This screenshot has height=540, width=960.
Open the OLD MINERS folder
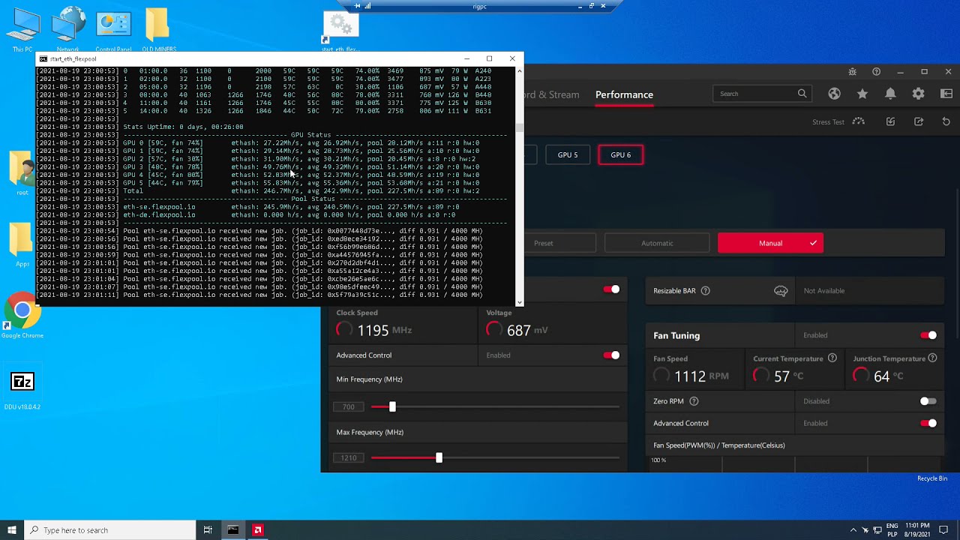coord(158,30)
